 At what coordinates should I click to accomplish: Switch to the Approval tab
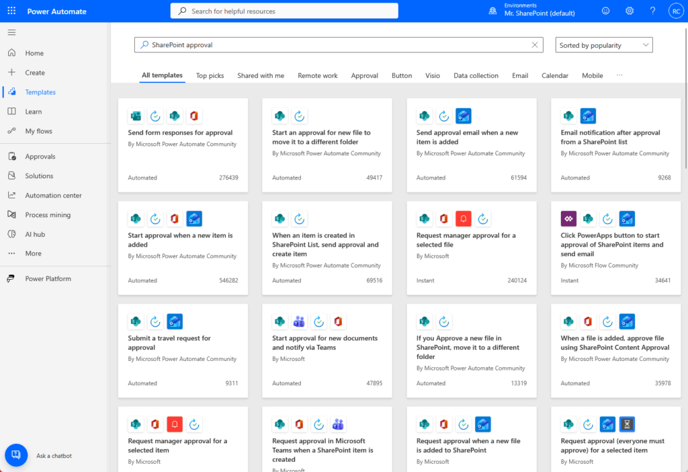[364, 75]
